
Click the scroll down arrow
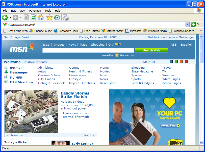[x=201, y=143]
